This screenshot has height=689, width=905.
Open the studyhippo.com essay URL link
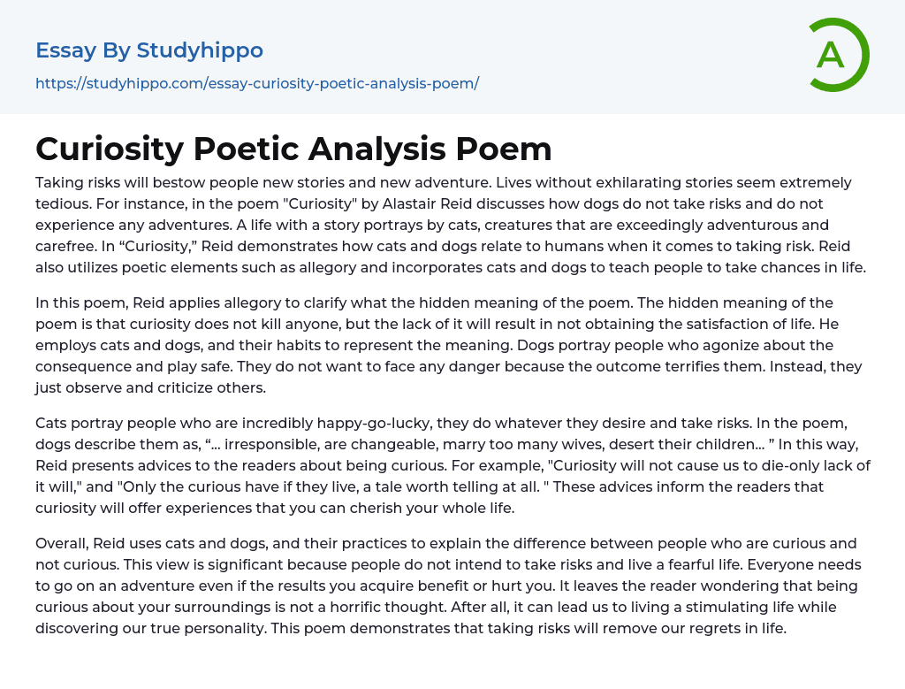pos(256,84)
